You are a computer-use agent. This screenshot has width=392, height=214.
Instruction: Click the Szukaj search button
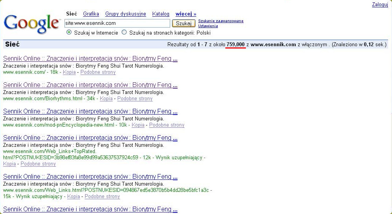pyautogui.click(x=183, y=23)
